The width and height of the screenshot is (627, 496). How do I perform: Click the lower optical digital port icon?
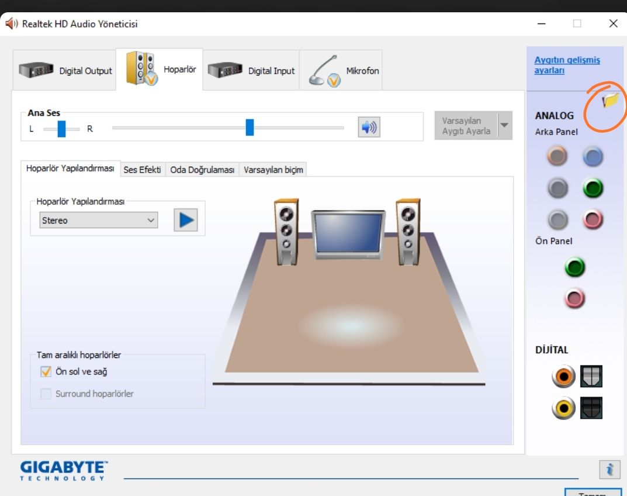coord(591,408)
